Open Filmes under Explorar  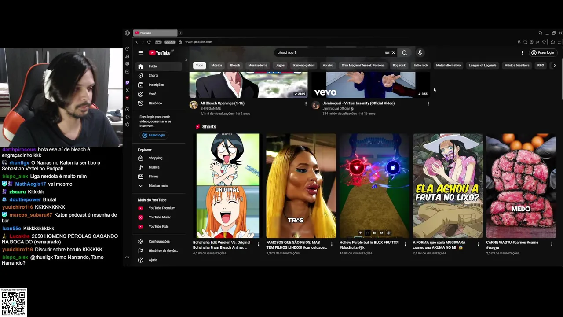pyautogui.click(x=159, y=177)
